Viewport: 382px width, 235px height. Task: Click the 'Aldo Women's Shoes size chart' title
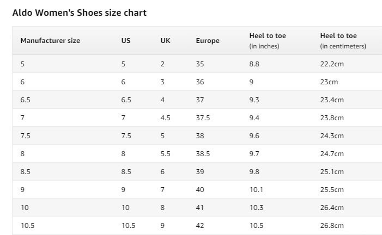[80, 13]
